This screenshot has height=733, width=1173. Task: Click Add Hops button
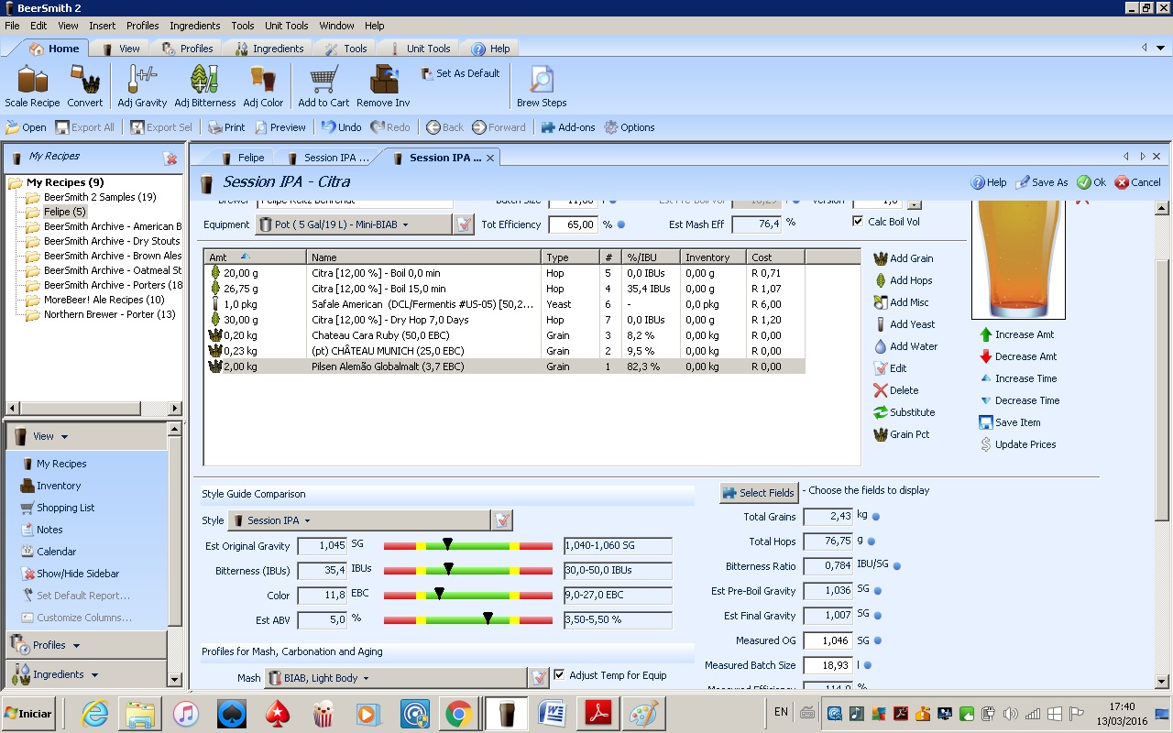[x=903, y=280]
